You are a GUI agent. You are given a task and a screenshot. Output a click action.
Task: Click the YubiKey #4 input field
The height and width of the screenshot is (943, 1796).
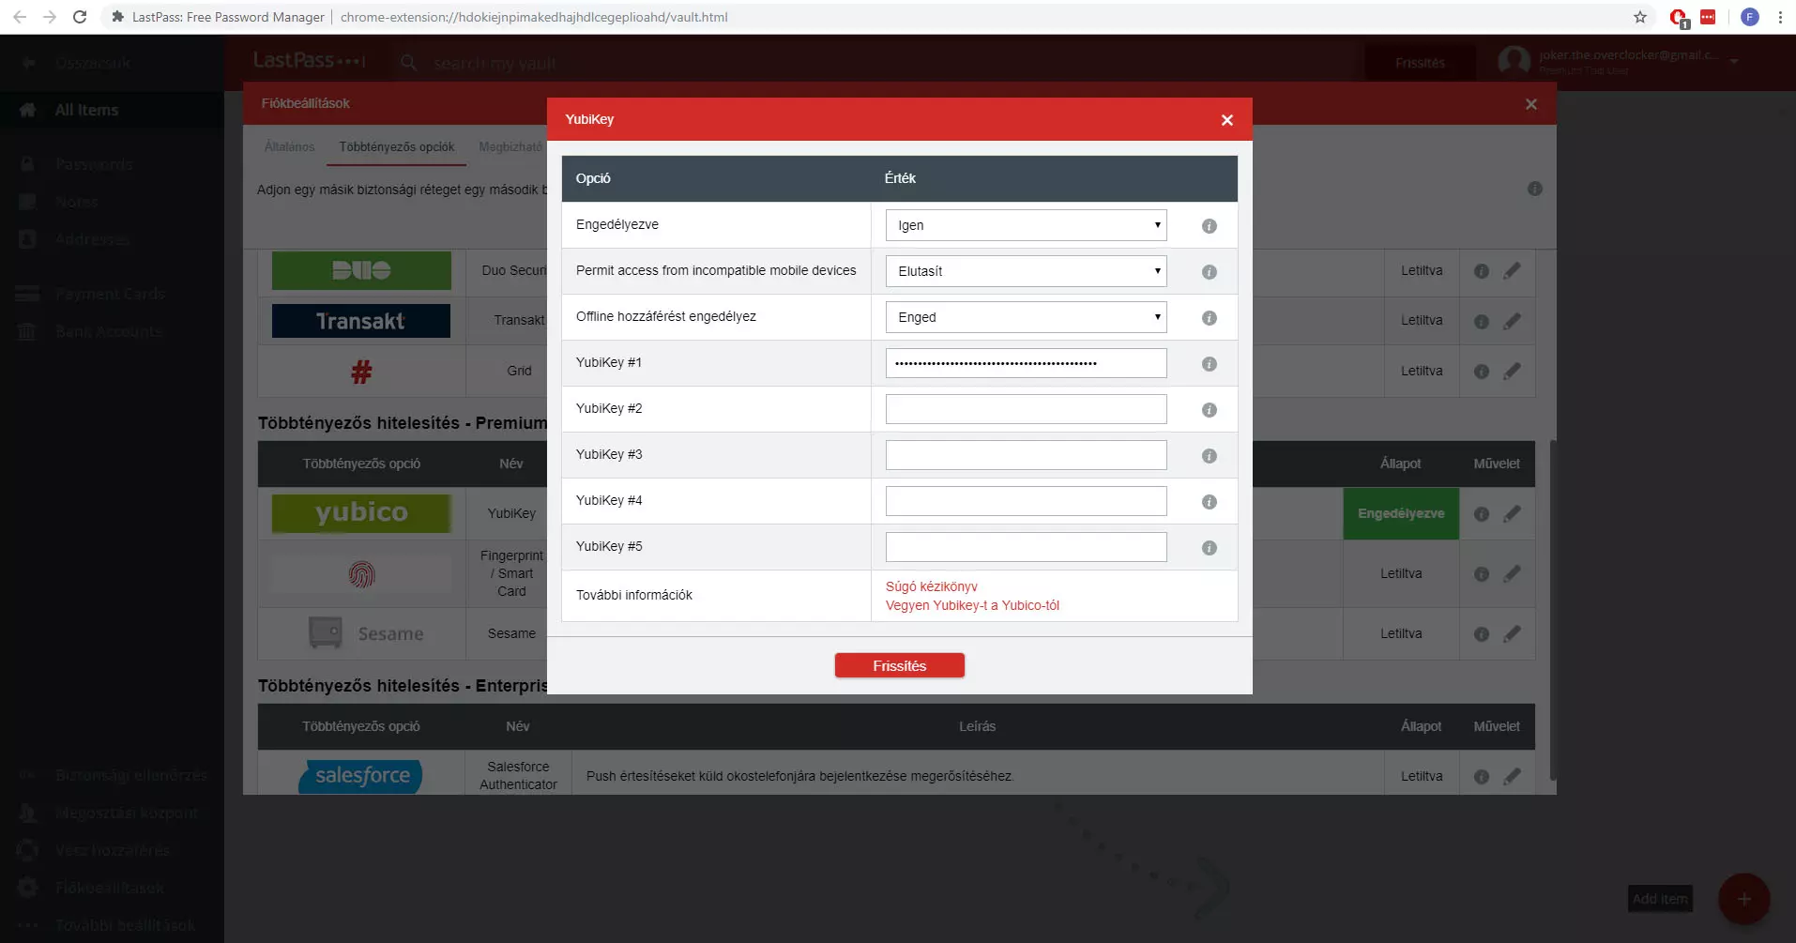[x=1026, y=501]
